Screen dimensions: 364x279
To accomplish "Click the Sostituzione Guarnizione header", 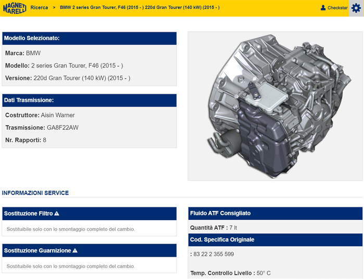I will point(90,250).
